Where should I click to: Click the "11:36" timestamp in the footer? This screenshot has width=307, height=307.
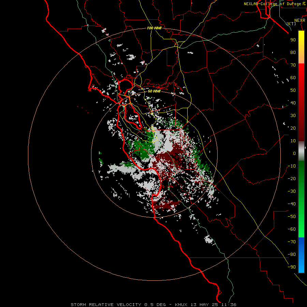(229, 305)
